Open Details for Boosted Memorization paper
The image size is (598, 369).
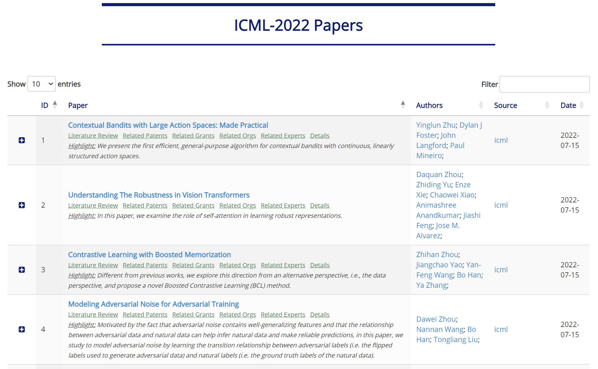click(320, 265)
